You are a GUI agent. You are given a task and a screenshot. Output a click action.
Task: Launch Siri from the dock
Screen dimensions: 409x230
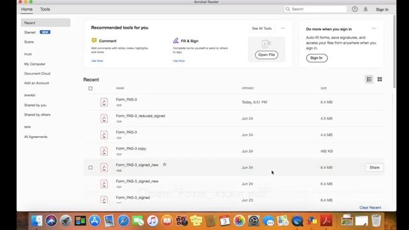51,221
